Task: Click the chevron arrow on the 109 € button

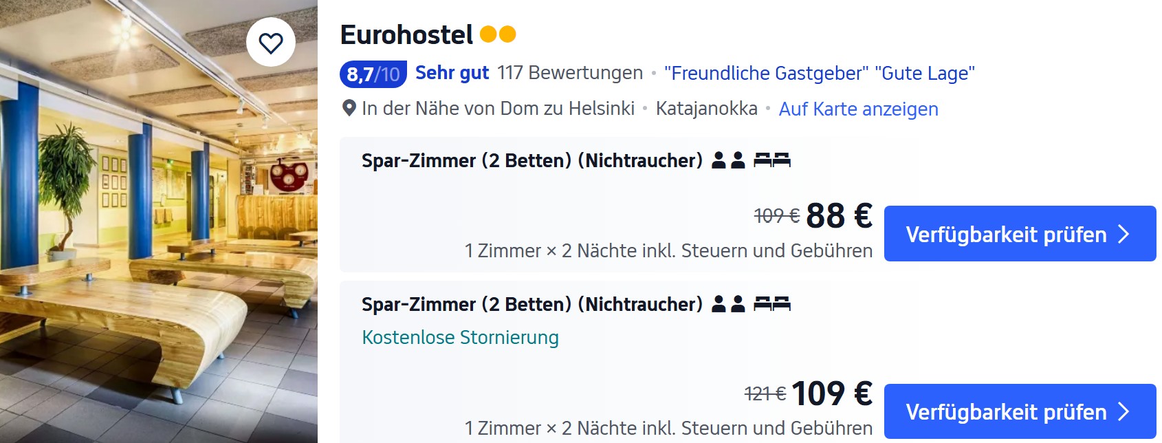Action: point(1124,411)
